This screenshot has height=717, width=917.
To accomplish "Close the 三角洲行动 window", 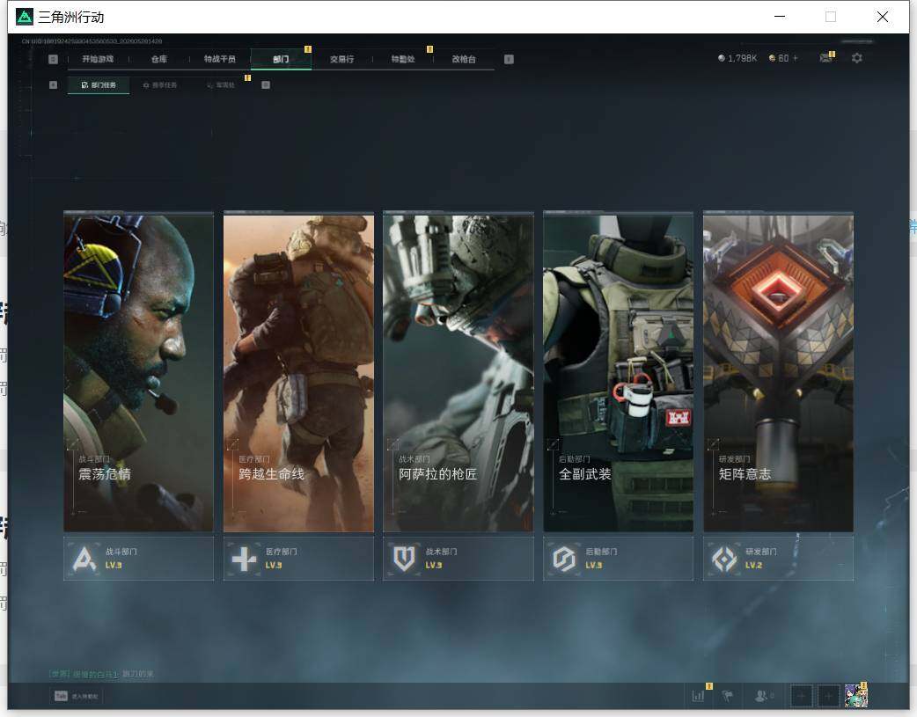I will [x=883, y=17].
